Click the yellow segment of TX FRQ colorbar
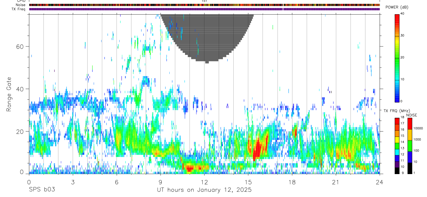427x197 pixels. coord(397,140)
